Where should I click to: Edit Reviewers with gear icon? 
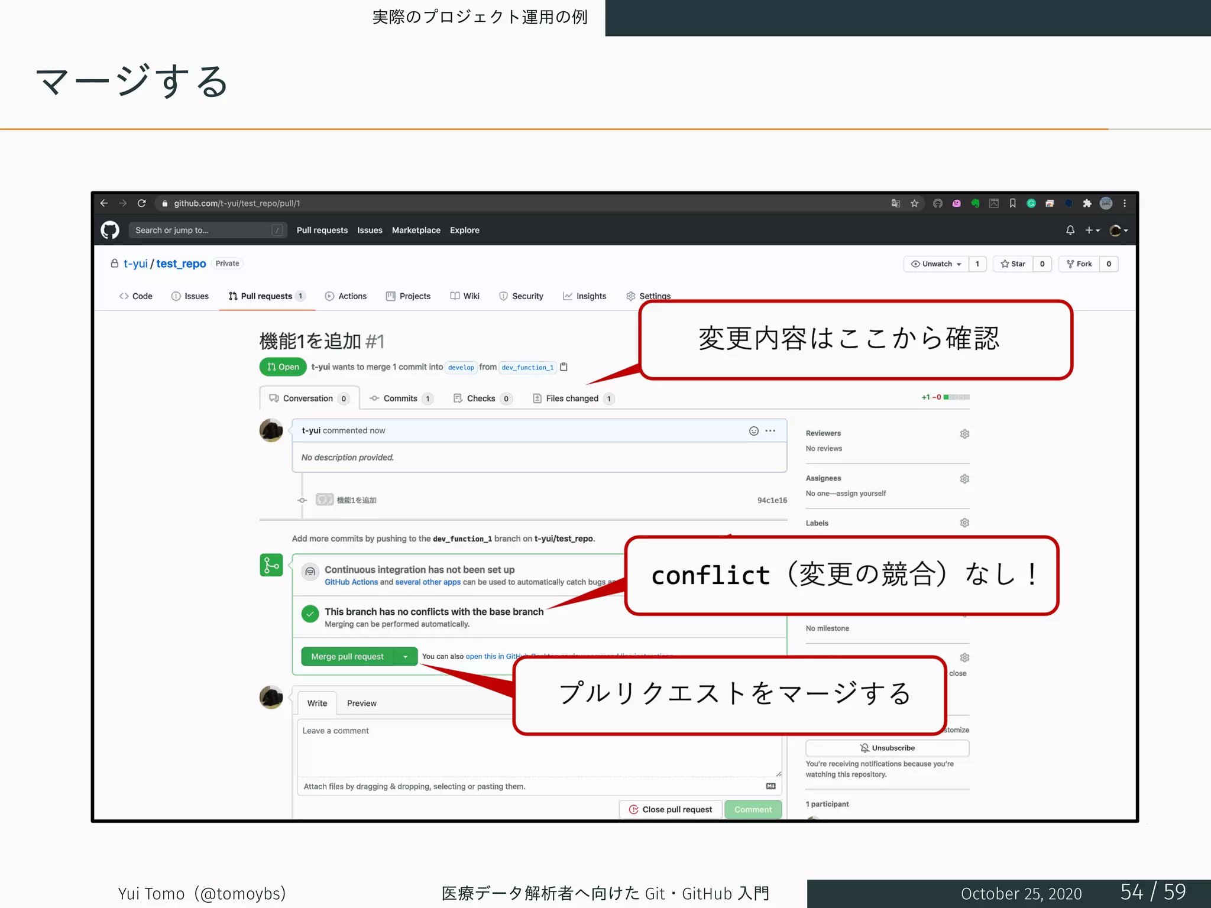(x=964, y=434)
